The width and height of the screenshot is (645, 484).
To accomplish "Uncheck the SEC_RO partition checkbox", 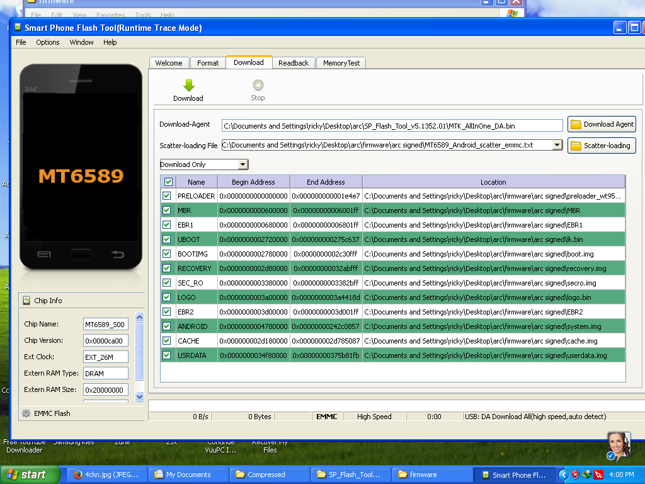I will tap(166, 283).
